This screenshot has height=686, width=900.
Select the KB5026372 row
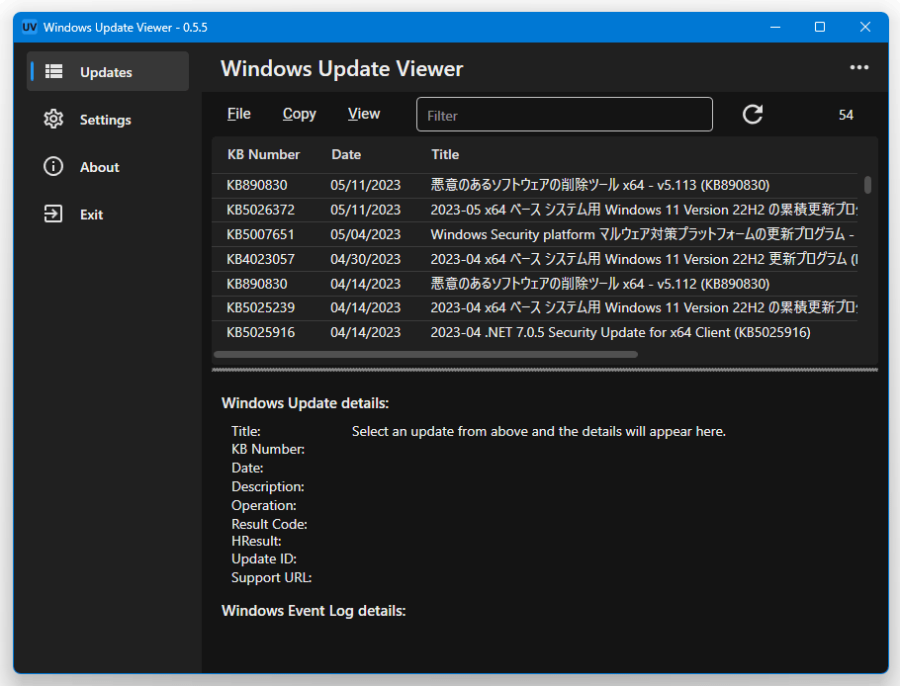tap(534, 210)
